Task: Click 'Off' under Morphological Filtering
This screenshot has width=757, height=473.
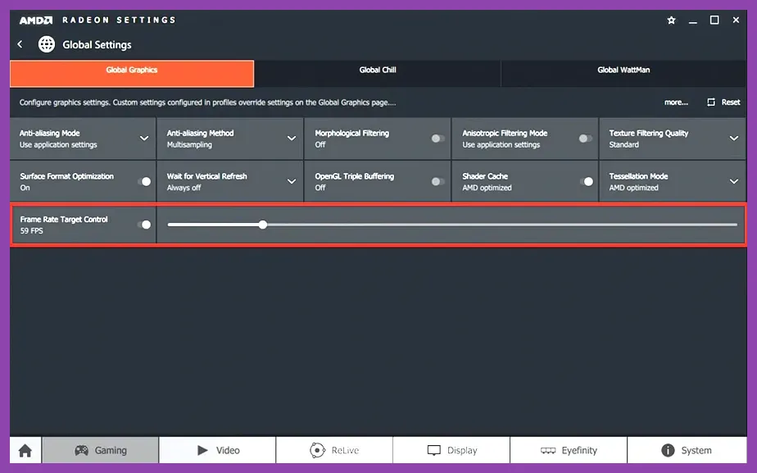Action: coord(320,144)
